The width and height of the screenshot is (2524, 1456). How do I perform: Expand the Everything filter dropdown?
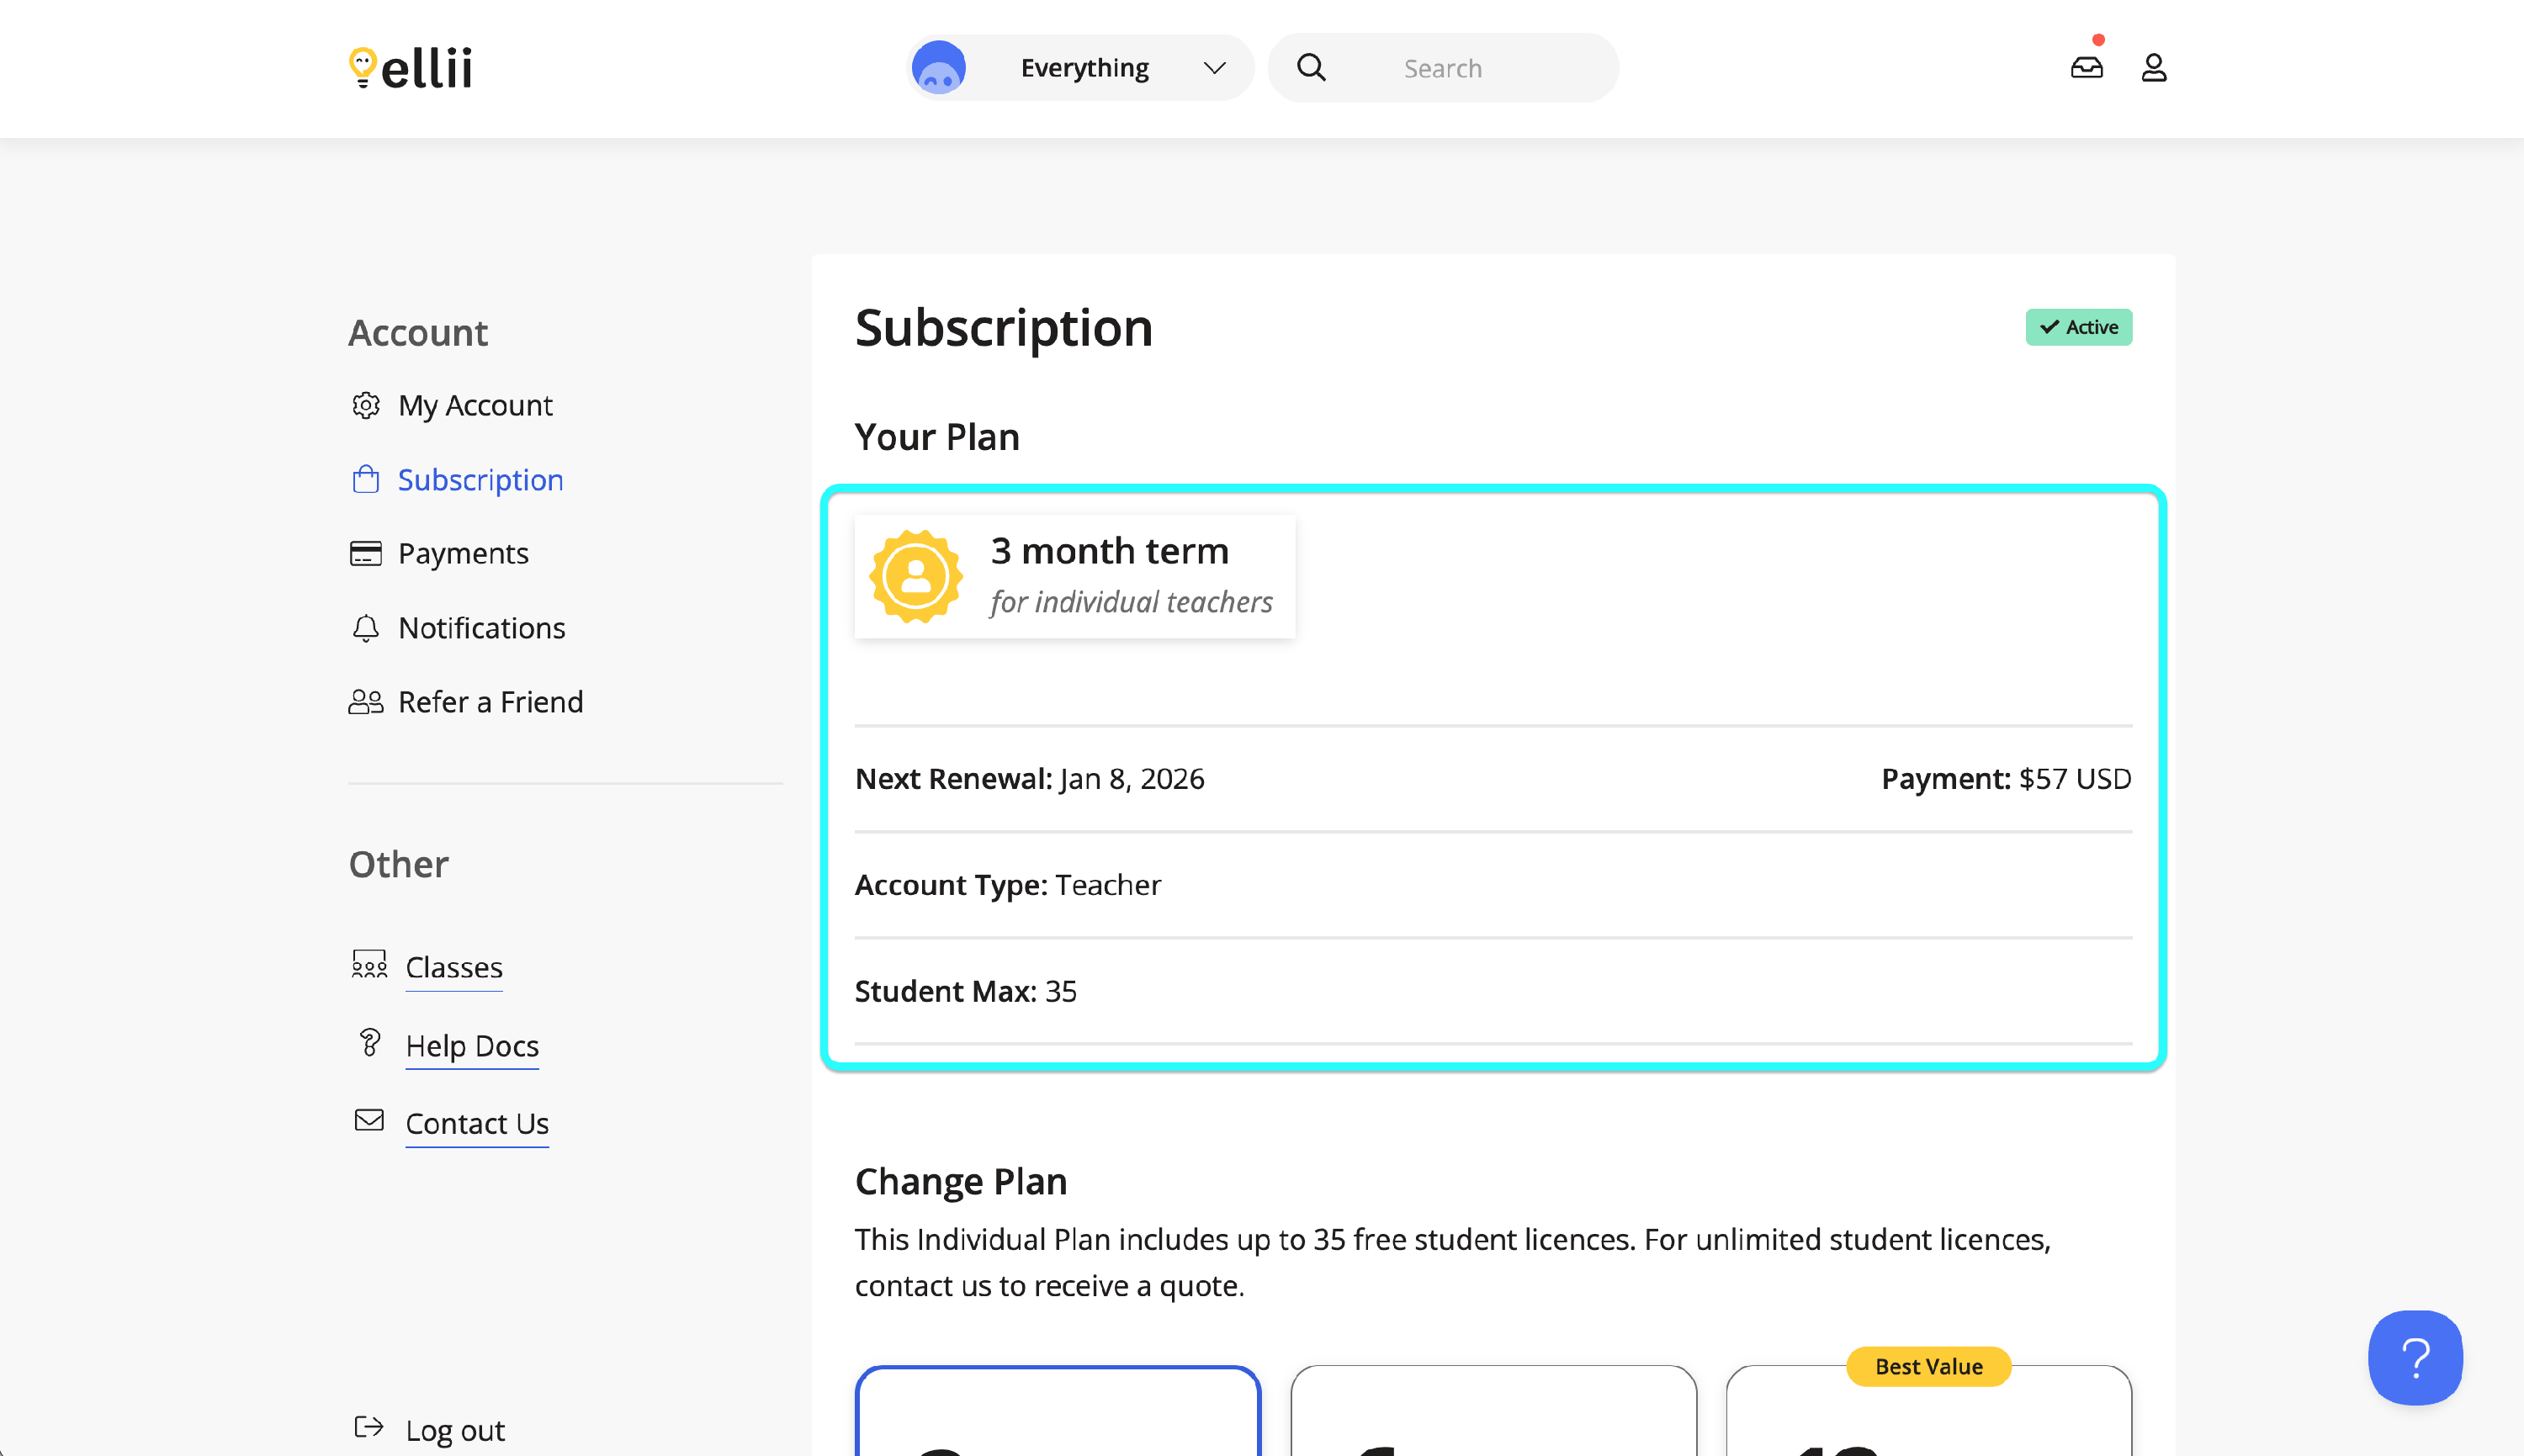(x=1084, y=68)
